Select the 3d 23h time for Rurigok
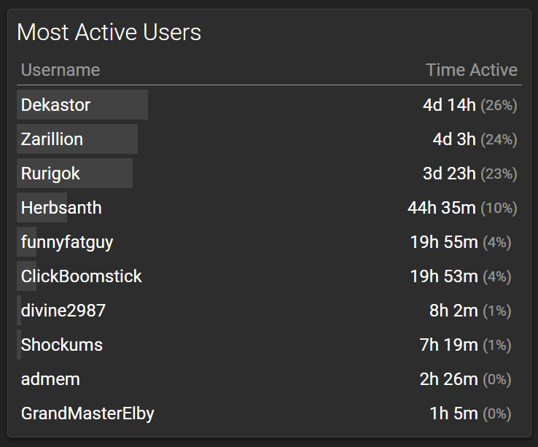Viewport: 538px width, 447px height. click(x=449, y=174)
